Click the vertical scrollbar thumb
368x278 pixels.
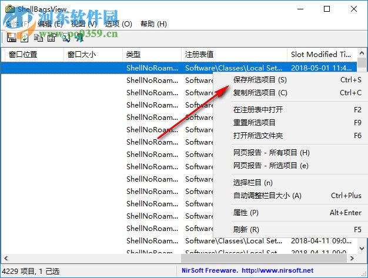coord(362,63)
